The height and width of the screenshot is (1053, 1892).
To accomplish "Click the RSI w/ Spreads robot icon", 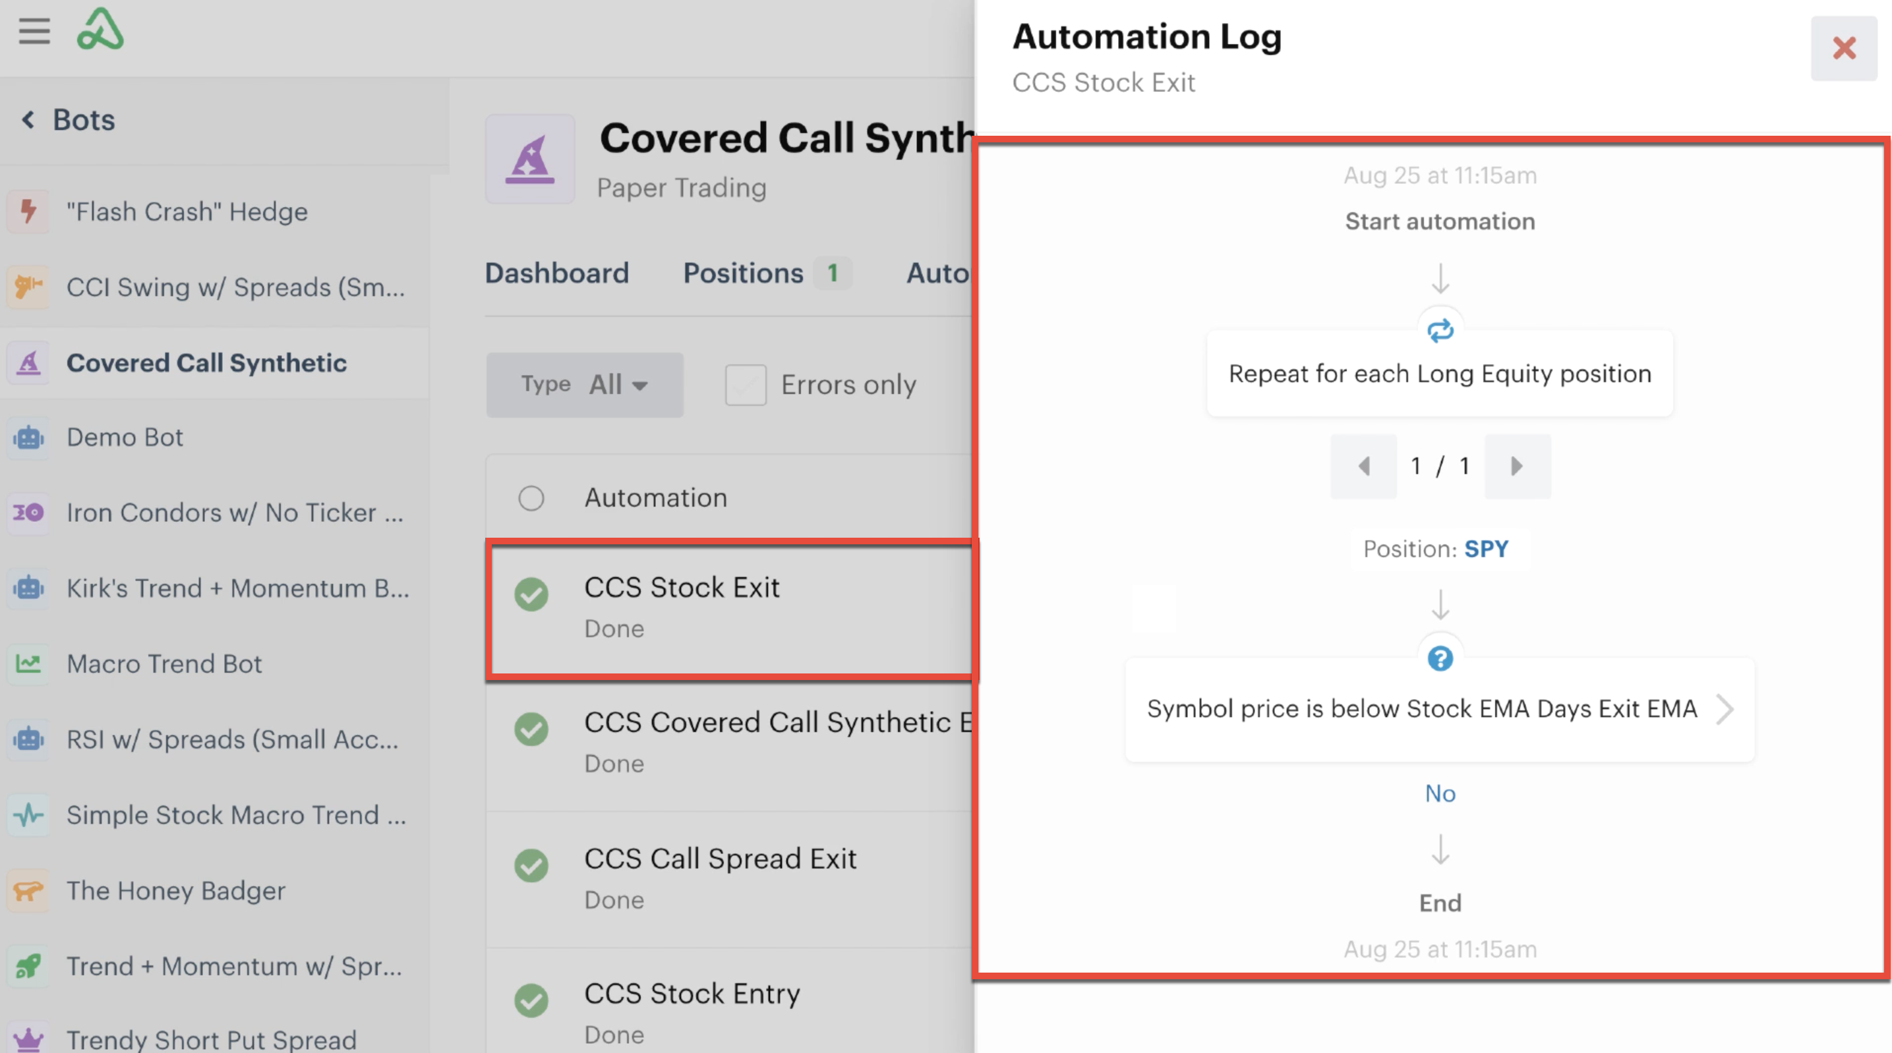I will (x=28, y=739).
